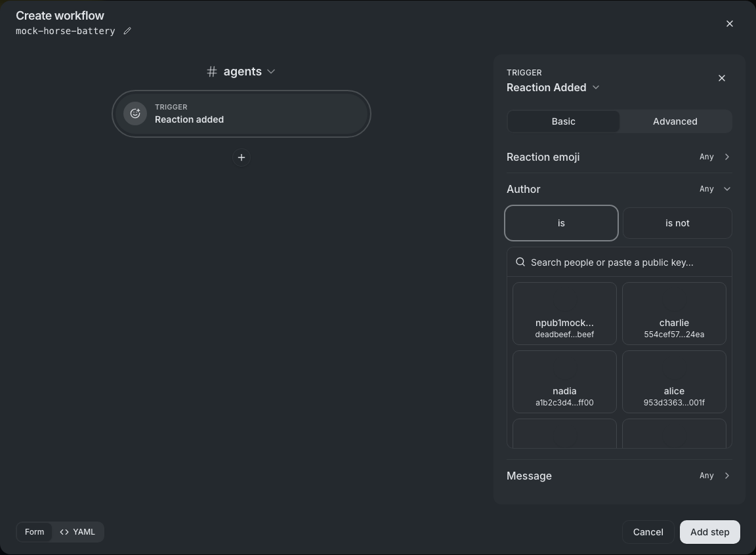The width and height of the screenshot is (756, 555).
Task: Open the Reaction Added trigger type dropdown
Action: point(553,87)
